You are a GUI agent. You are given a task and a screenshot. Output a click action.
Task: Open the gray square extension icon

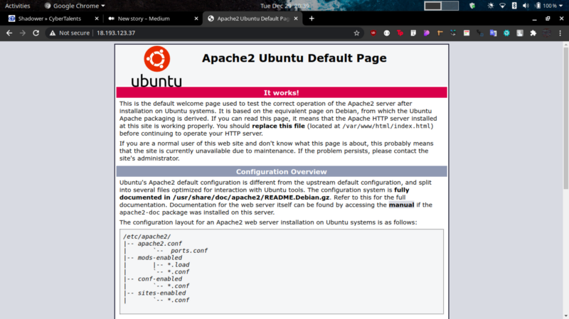[520, 33]
